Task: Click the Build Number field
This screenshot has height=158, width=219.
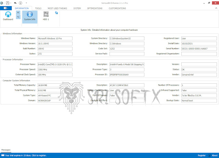Action: pos(55,48)
